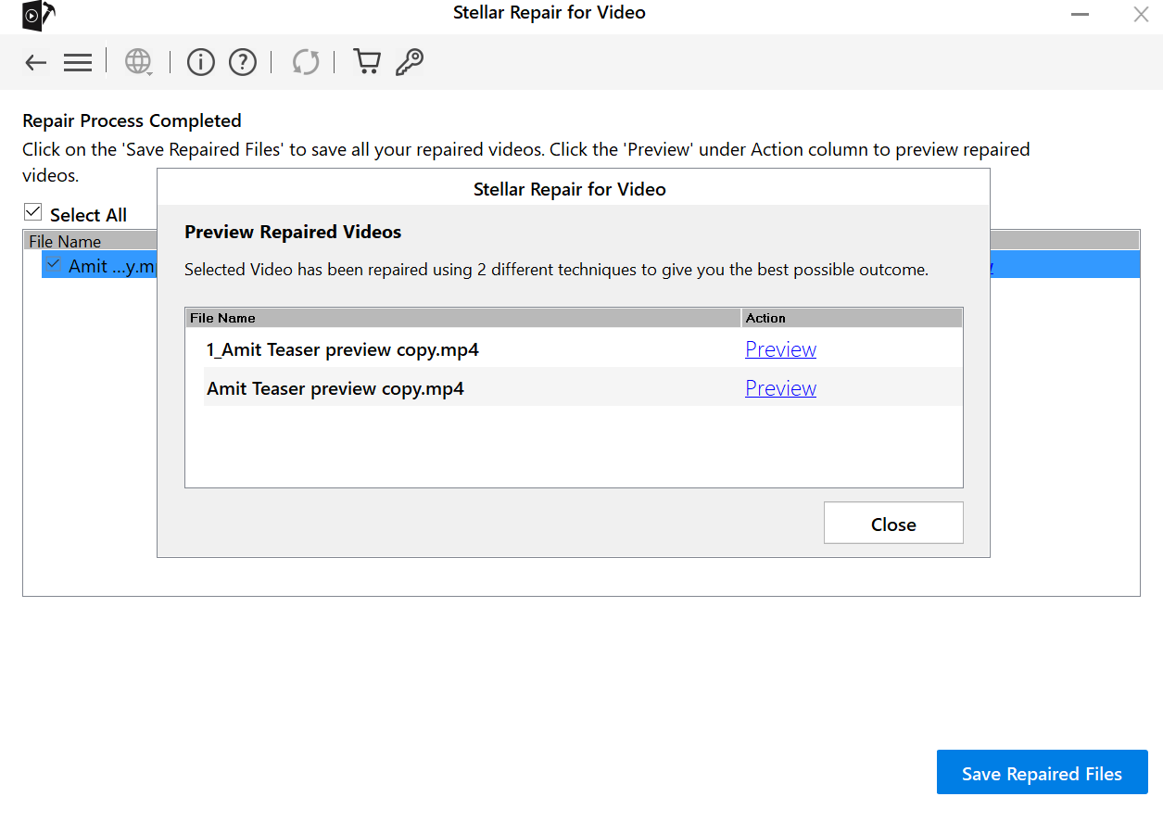Minimize the Stellar Repair window
1163x822 pixels.
1081,15
